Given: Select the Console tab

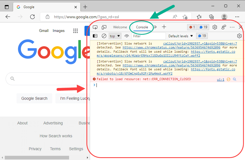Looking at the screenshot, I should 142,27.
